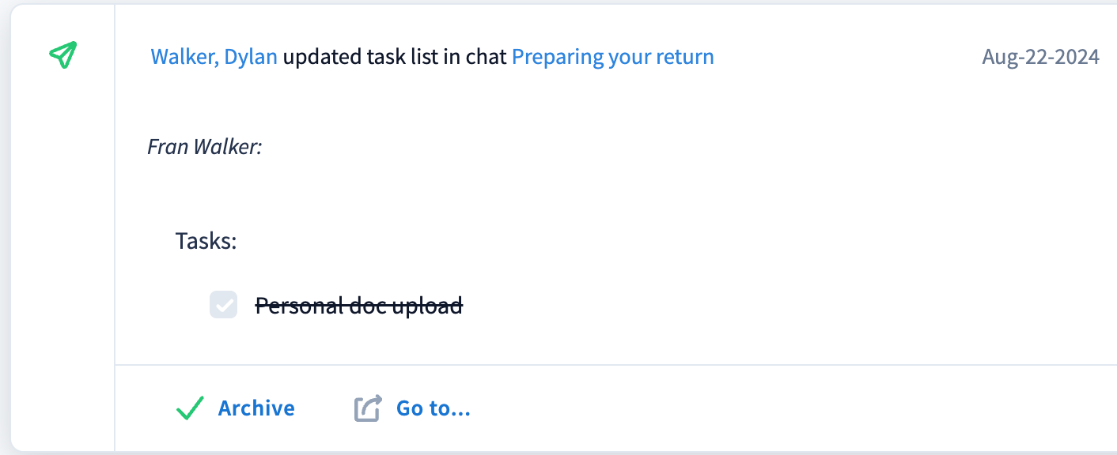Image resolution: width=1117 pixels, height=455 pixels.
Task: Click the word 'Fran' in the italic name
Action: tap(165, 146)
